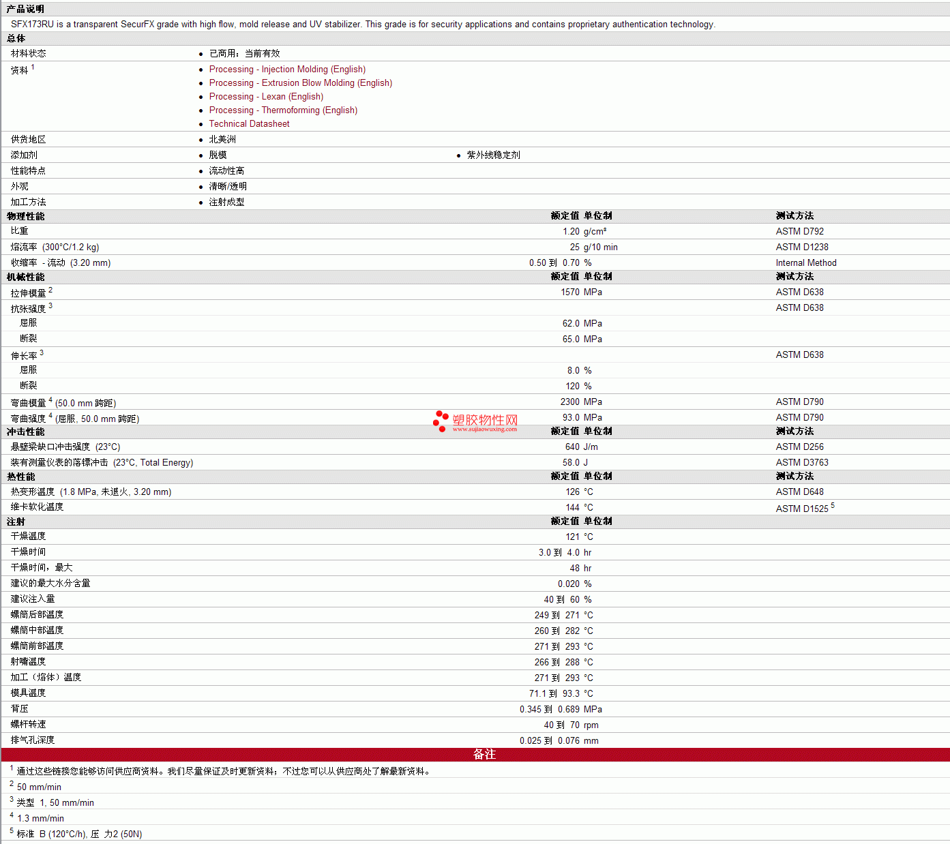Click the 热变形温度 value 126
Screen dimensions: 950x844
coord(572,492)
